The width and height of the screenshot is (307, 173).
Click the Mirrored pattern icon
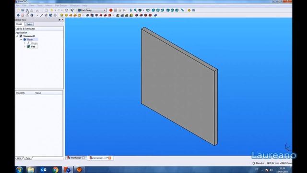[118, 15]
